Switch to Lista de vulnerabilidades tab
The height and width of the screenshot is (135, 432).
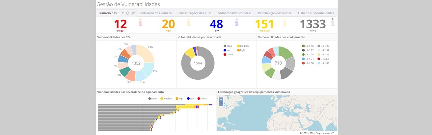[316, 13]
